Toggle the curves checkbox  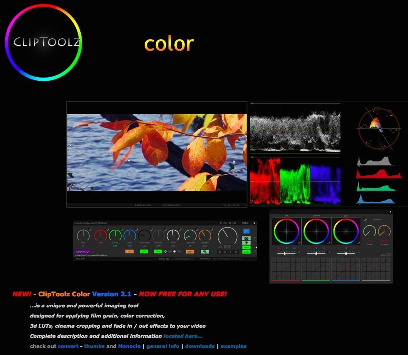389,255
